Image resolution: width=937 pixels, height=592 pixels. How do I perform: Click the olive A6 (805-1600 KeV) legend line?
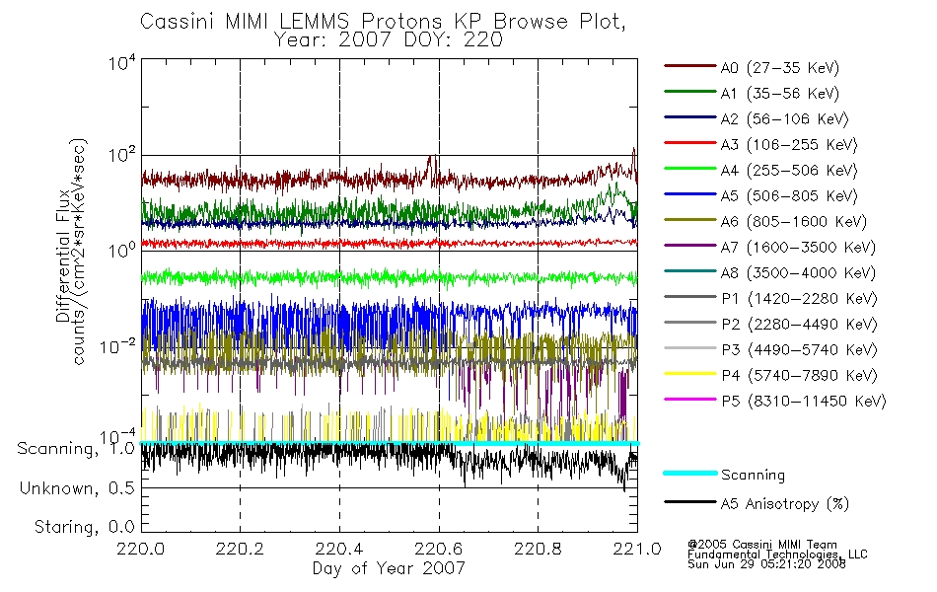690,220
